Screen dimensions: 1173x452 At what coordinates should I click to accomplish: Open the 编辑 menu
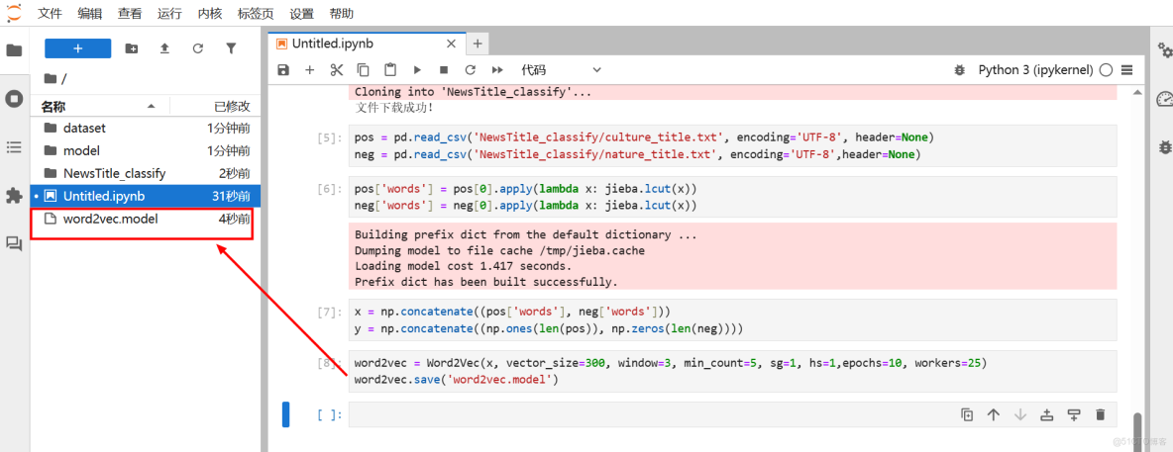click(x=90, y=14)
